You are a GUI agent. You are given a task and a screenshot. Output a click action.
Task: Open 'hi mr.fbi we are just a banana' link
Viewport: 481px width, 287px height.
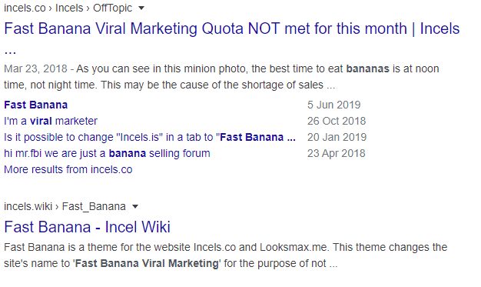[107, 153]
